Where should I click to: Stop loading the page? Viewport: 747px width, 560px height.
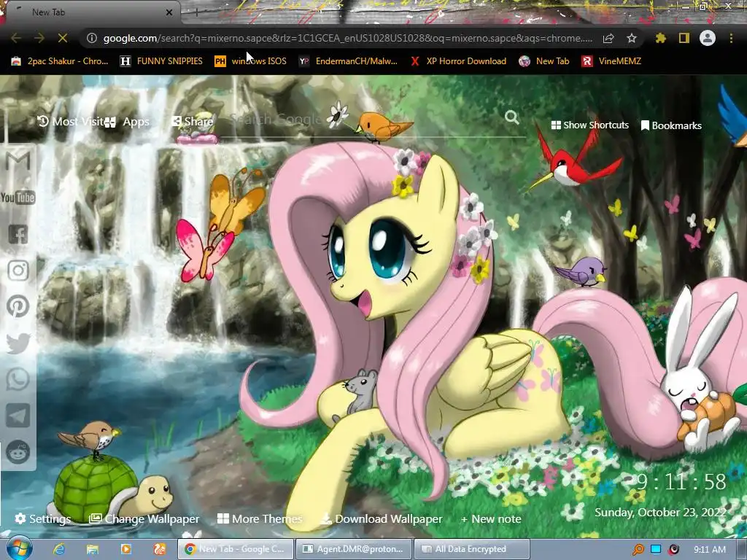tap(63, 38)
